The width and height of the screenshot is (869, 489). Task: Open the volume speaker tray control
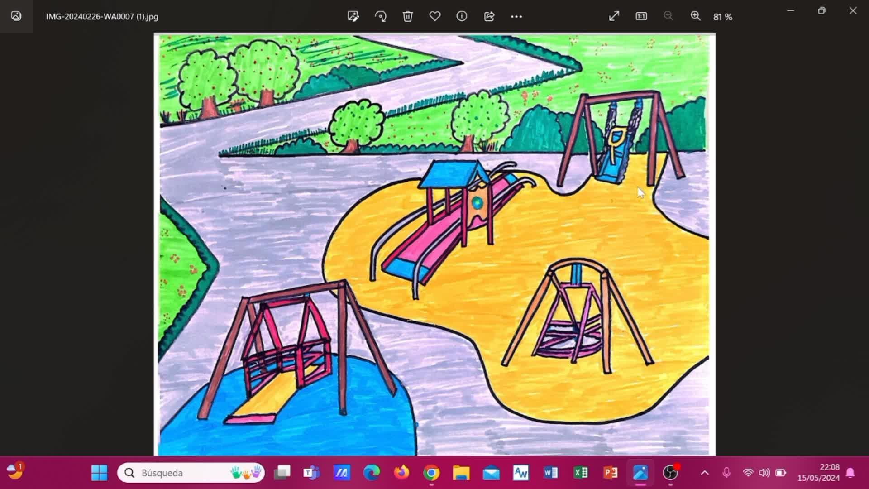pyautogui.click(x=764, y=473)
